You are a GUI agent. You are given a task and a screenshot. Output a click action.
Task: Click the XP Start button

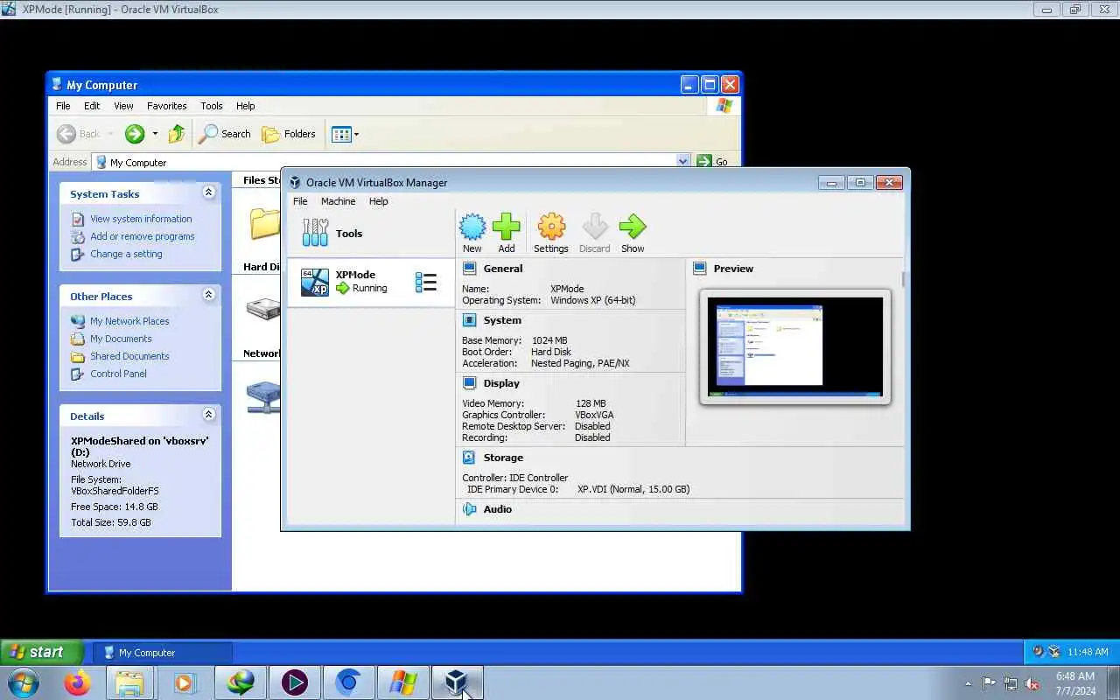click(42, 652)
